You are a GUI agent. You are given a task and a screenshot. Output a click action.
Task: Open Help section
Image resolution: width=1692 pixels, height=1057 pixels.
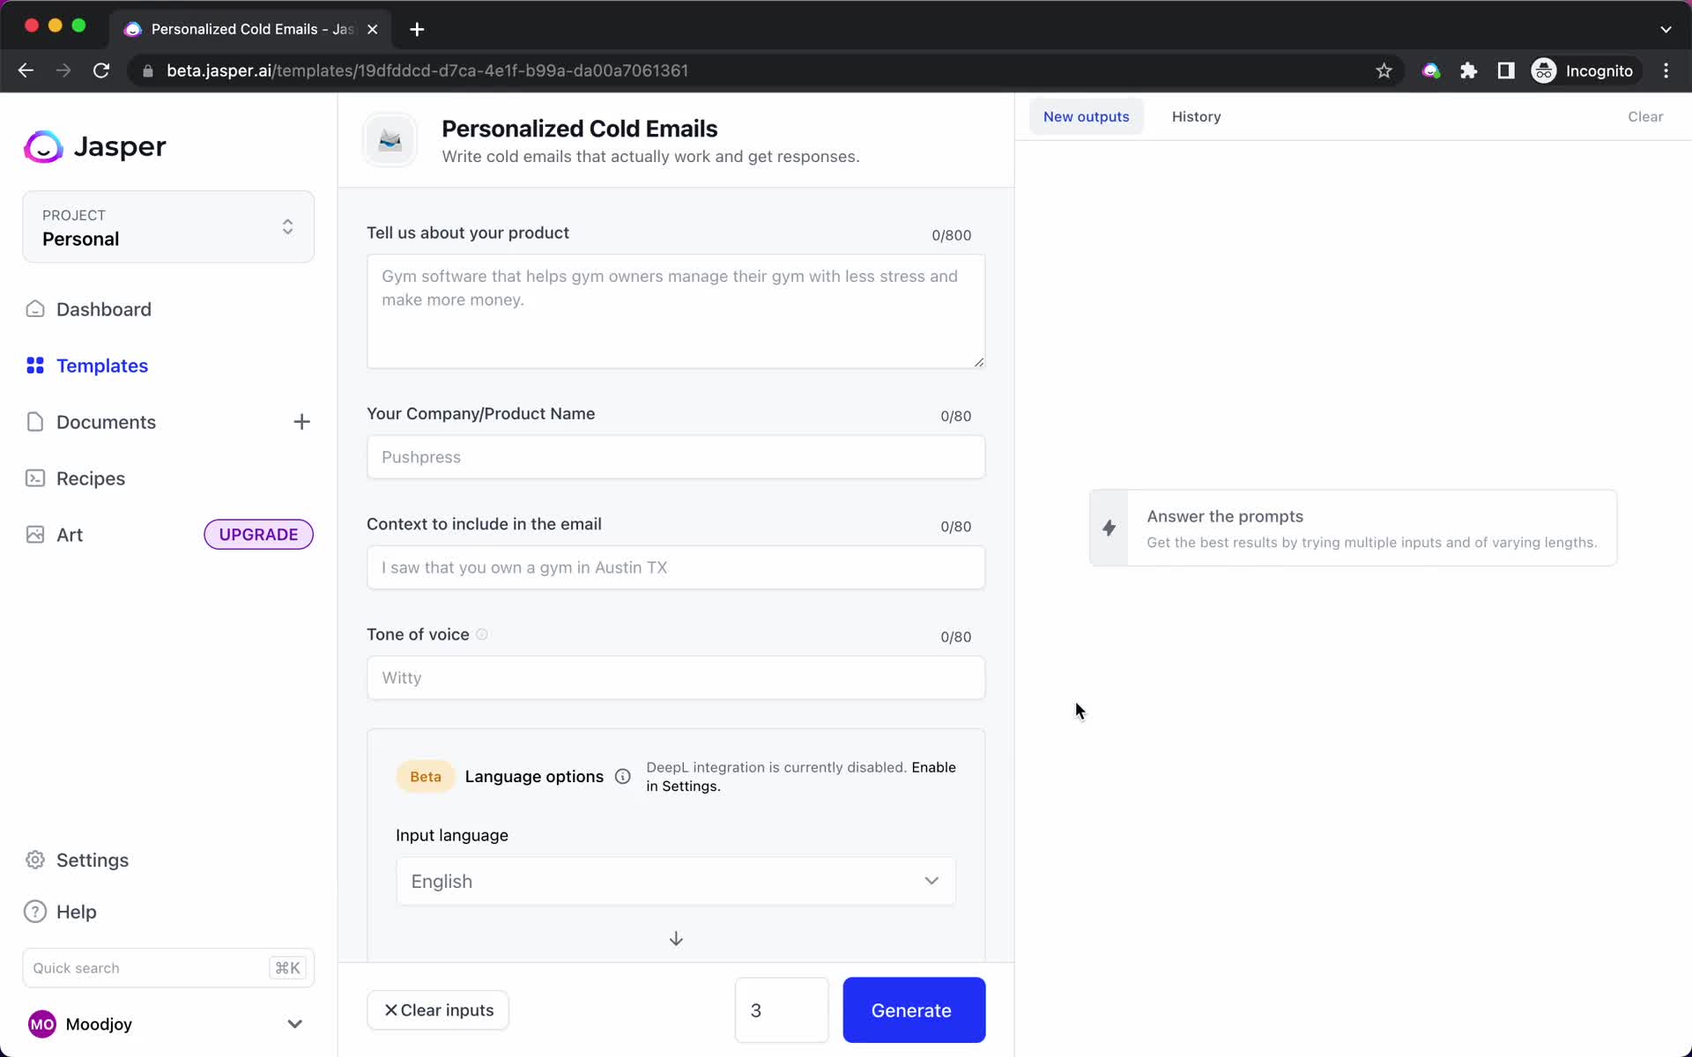(x=78, y=911)
